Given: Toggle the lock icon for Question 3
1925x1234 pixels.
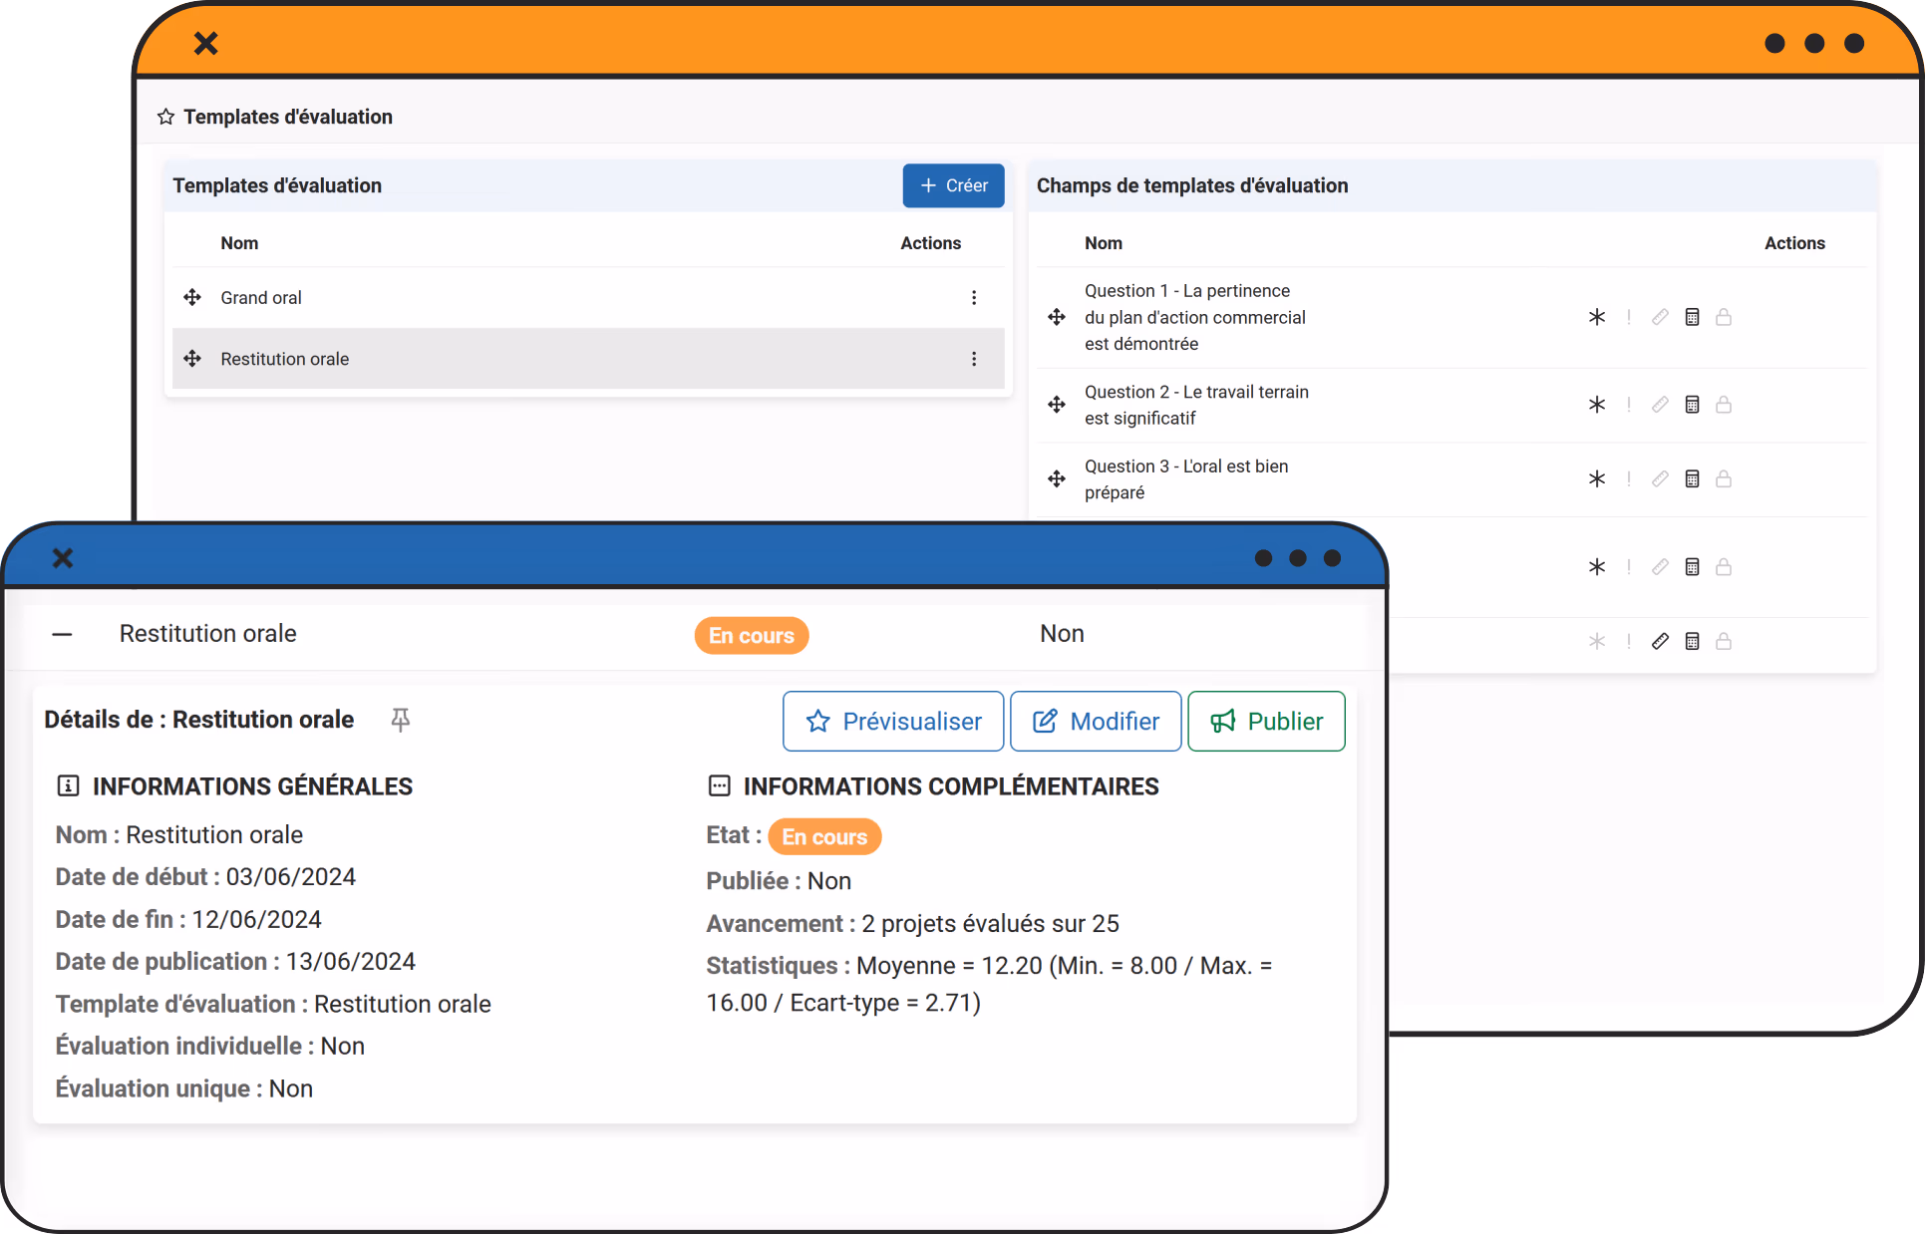Looking at the screenshot, I should [1724, 479].
